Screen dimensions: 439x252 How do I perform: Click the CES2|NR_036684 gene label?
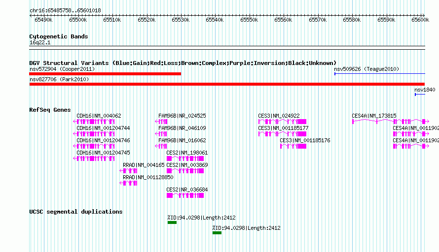point(187,189)
